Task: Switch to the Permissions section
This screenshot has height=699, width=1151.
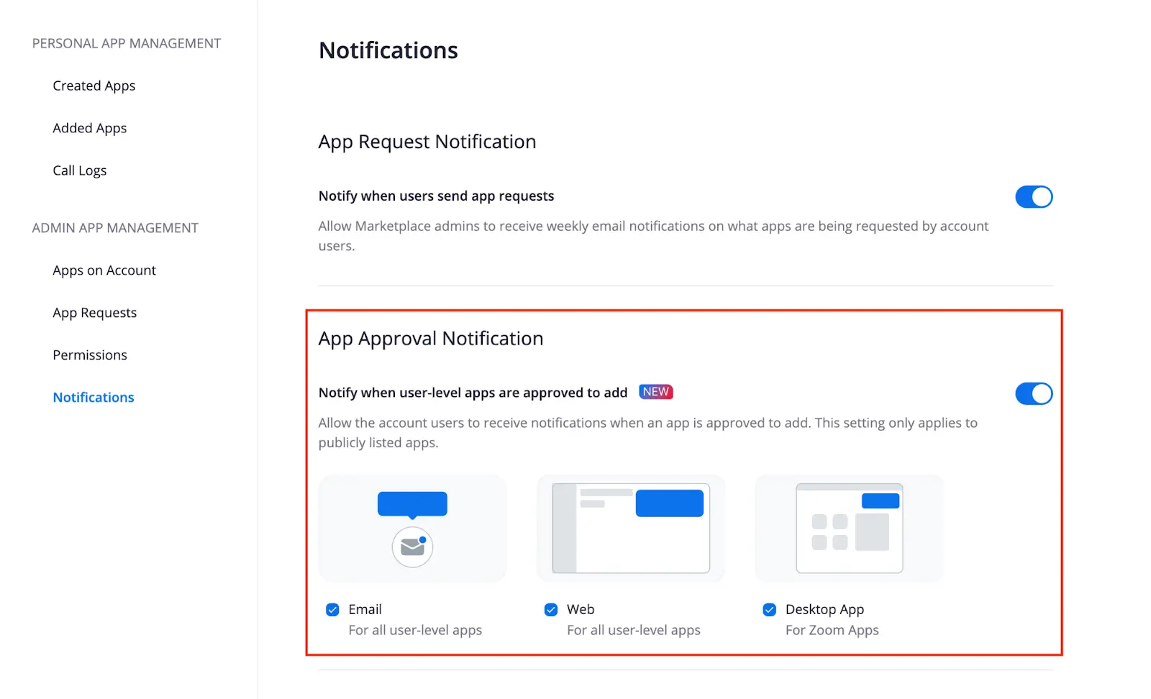Action: tap(89, 355)
